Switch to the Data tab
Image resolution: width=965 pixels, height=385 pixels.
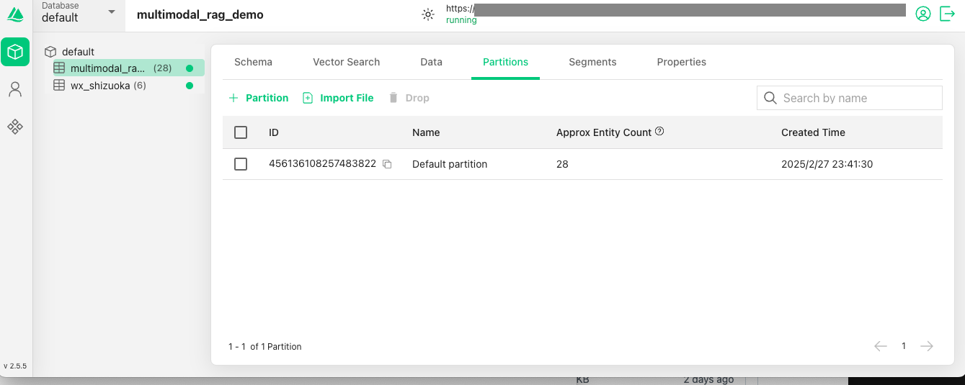pos(432,62)
